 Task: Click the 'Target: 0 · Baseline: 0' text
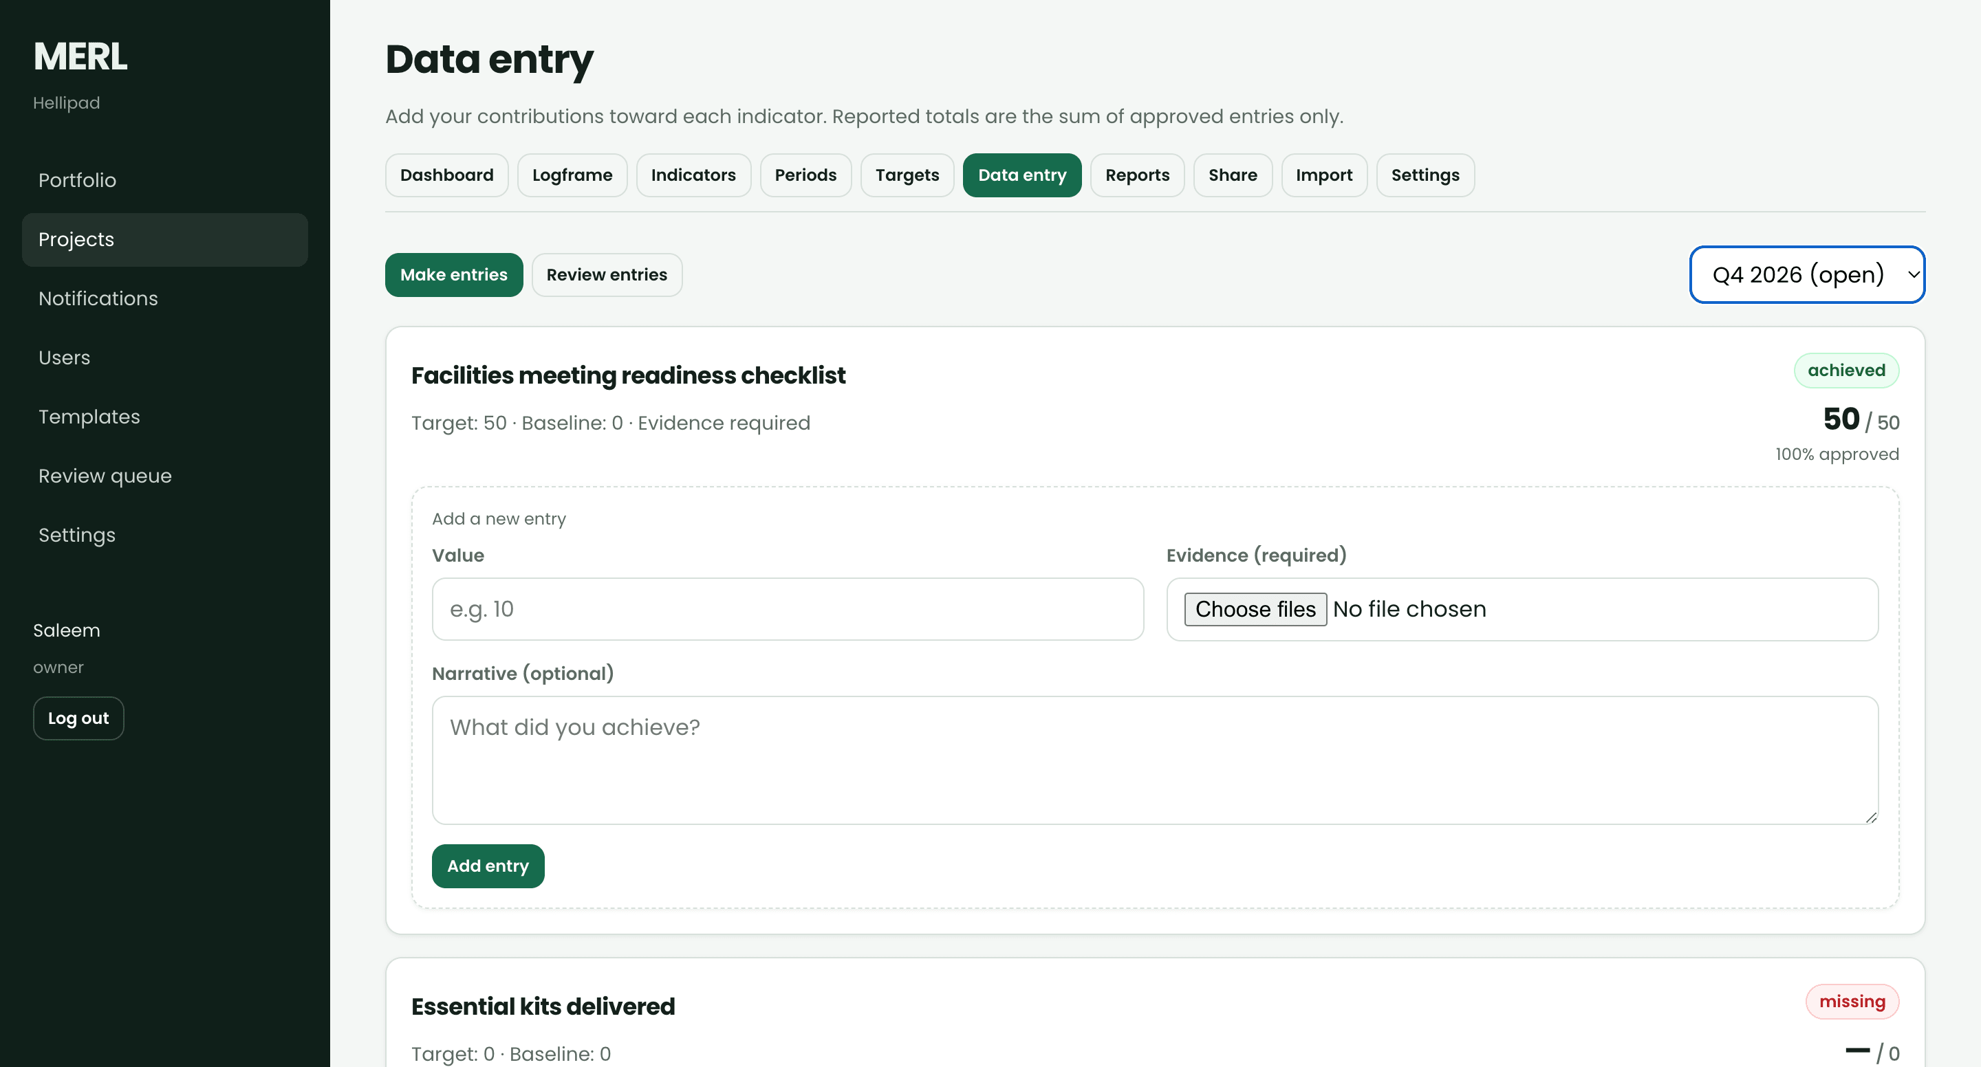point(510,1054)
